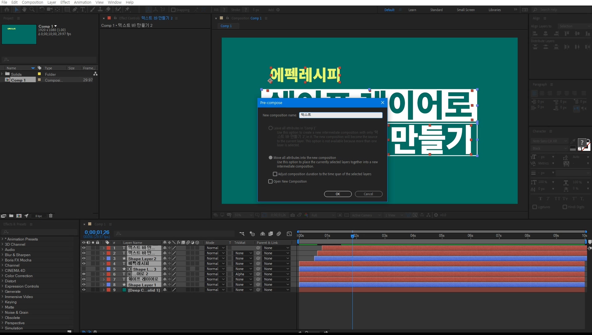Image resolution: width=592 pixels, height=335 pixels.
Task: Click the delete trash icon in Project panel
Action: [51, 216]
